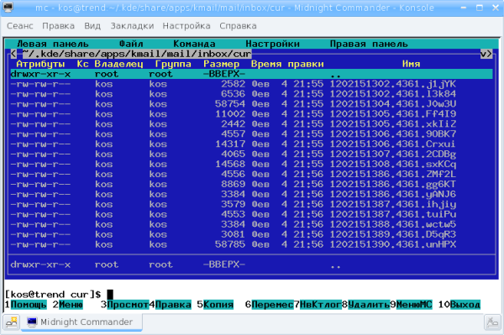
Task: Switch to the Midnight Commander session tab
Action: [x=82, y=322]
